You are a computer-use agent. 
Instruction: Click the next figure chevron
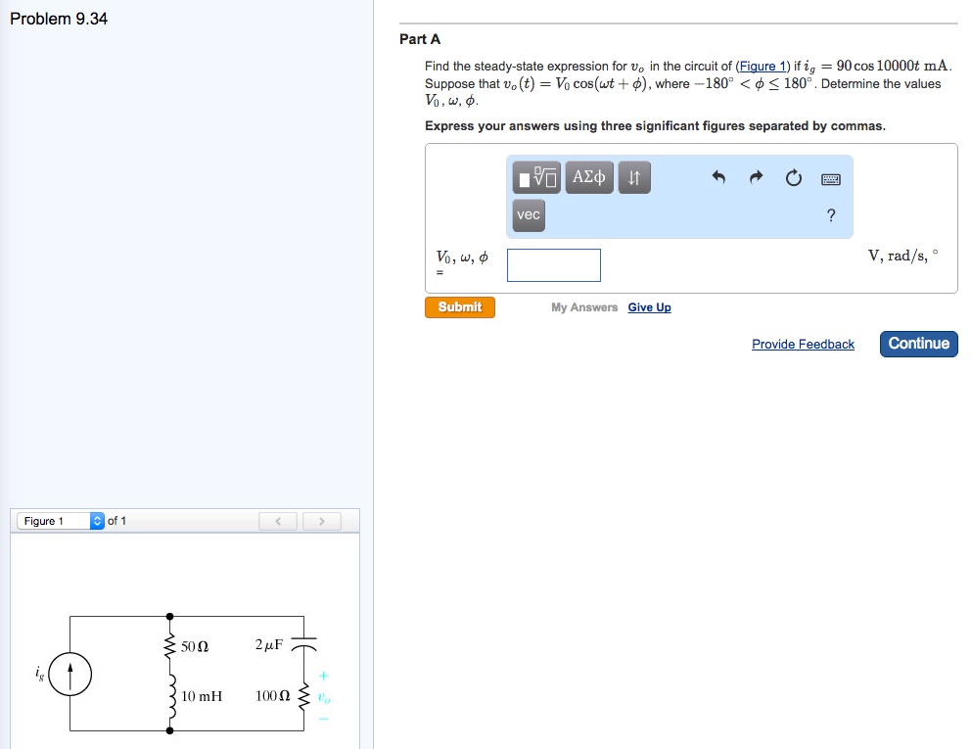click(x=321, y=521)
